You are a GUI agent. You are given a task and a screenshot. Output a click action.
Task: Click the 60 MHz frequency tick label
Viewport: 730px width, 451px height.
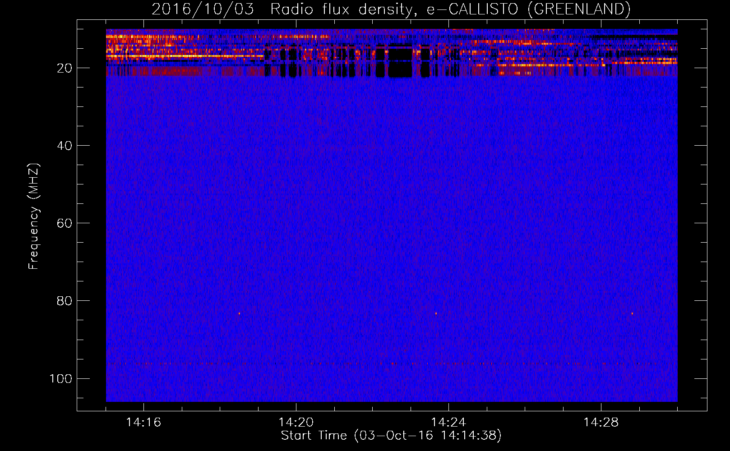tap(65, 223)
